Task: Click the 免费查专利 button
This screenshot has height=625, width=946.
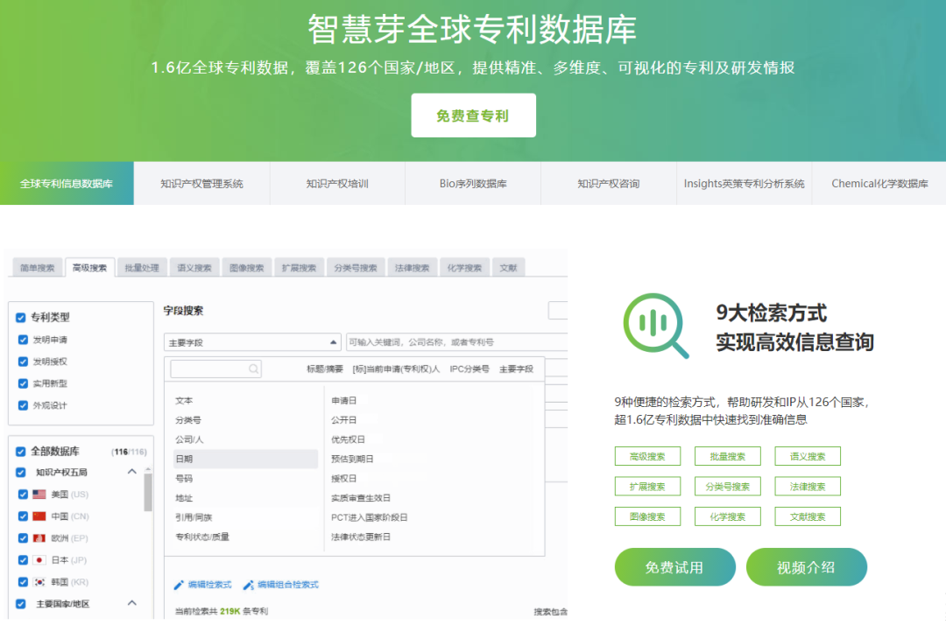Action: (x=474, y=116)
